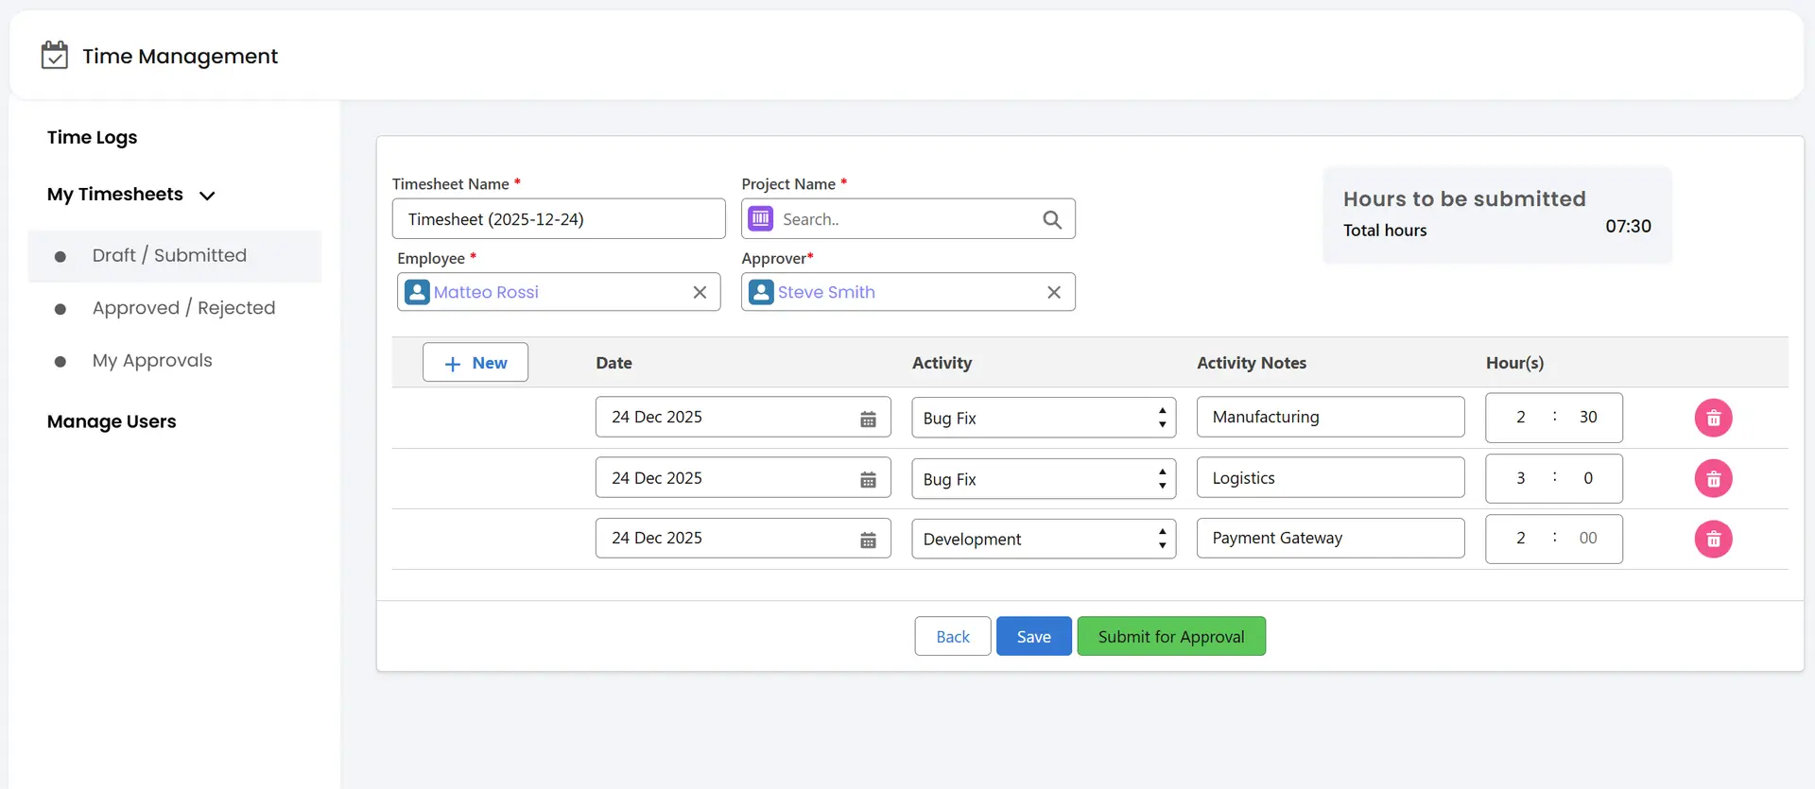This screenshot has width=1815, height=789.
Task: Clear approver Steve Smith with X
Action: tap(1054, 292)
